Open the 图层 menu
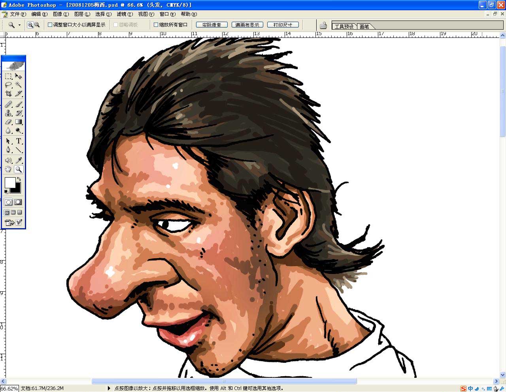506x392 pixels. pyautogui.click(x=82, y=14)
